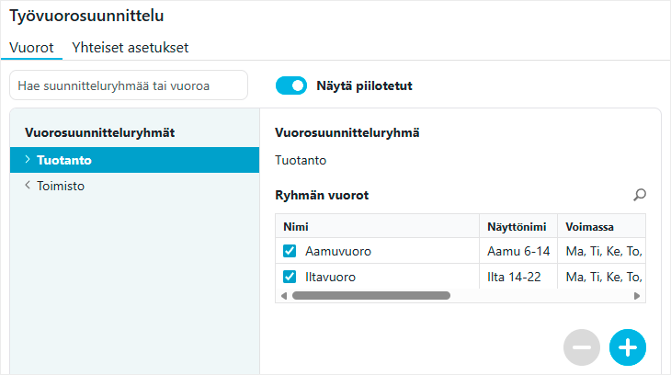Click the magnifier search icon above shifts table
671x375 pixels.
[640, 195]
